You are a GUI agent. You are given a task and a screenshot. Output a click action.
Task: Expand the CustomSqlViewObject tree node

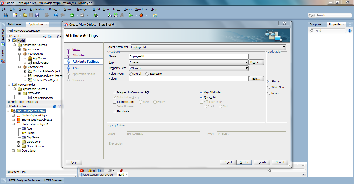(13, 115)
